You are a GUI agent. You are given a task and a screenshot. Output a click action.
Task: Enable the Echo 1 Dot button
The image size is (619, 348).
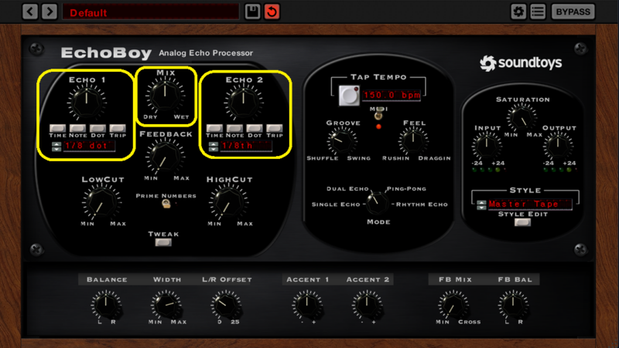click(97, 128)
